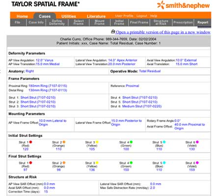Select the Report step
Screen dimensions: 219x196
203,23
